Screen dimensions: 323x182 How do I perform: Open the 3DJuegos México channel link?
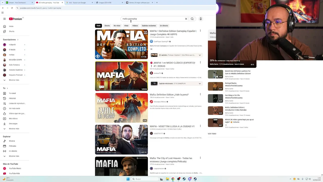click(x=160, y=102)
